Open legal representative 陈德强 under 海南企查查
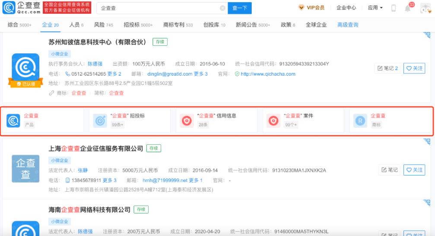 point(85,231)
